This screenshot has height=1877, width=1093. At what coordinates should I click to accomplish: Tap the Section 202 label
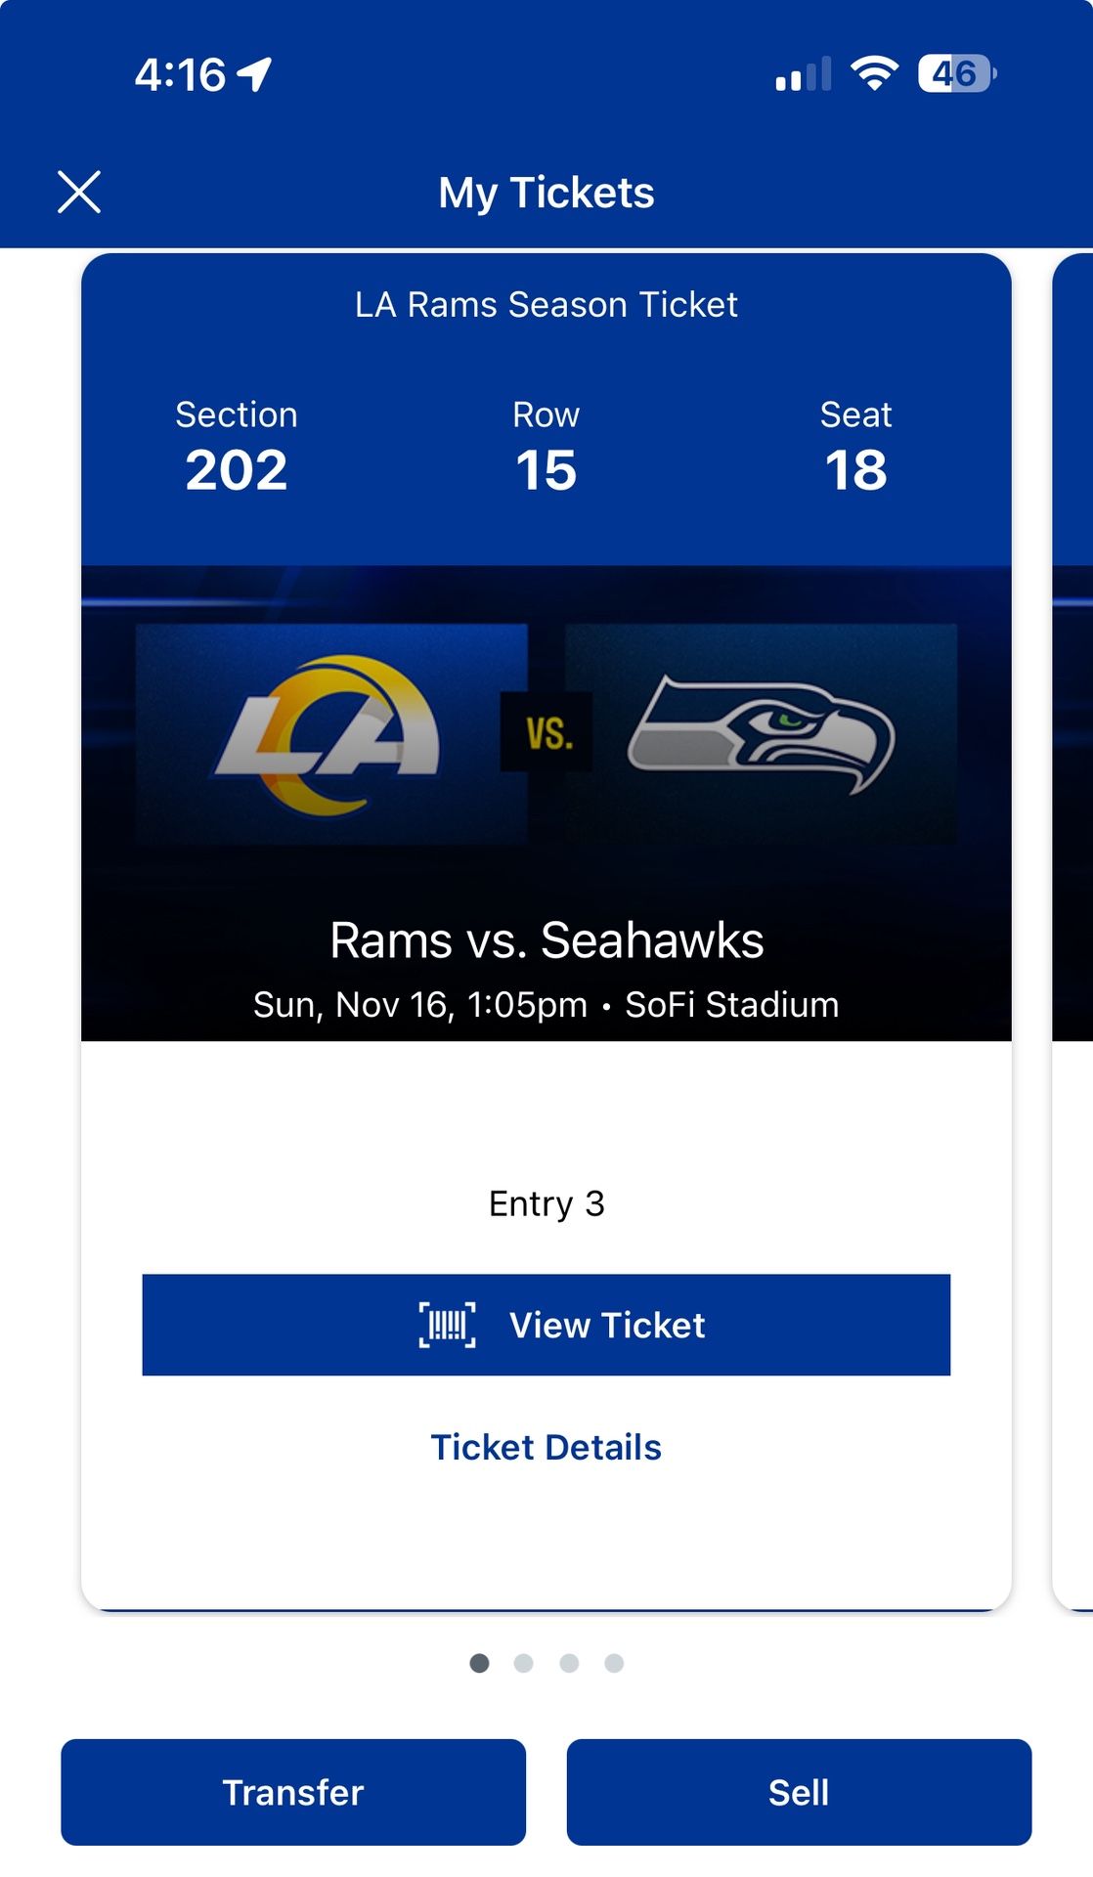pyautogui.click(x=237, y=415)
